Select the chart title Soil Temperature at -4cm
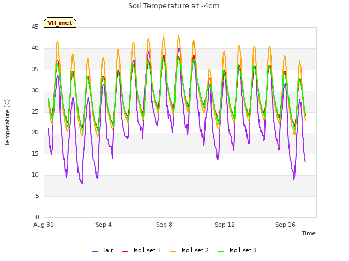349x261 pixels. point(174,6)
